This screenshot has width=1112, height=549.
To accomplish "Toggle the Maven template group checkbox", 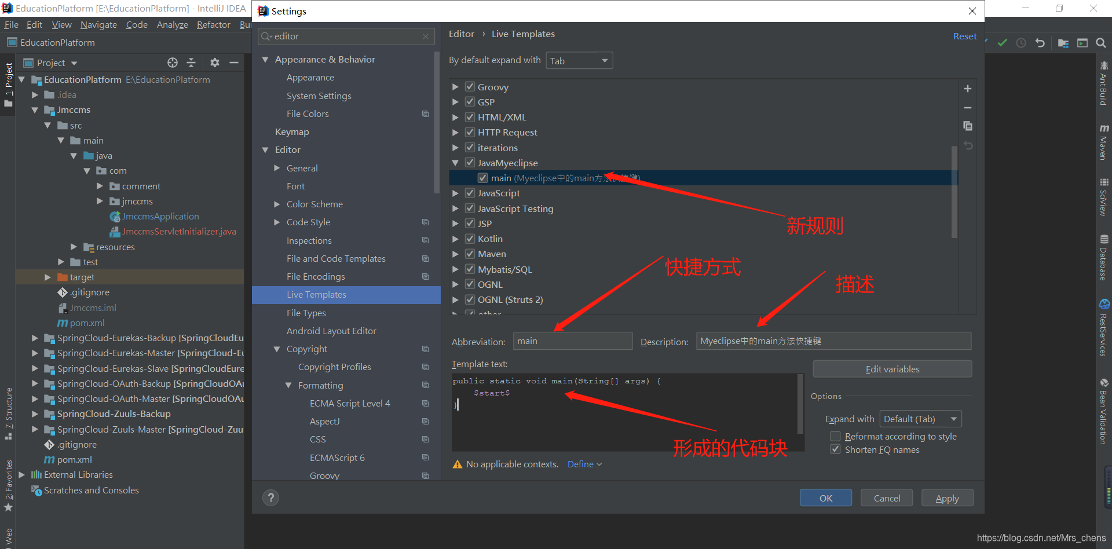I will coord(470,254).
